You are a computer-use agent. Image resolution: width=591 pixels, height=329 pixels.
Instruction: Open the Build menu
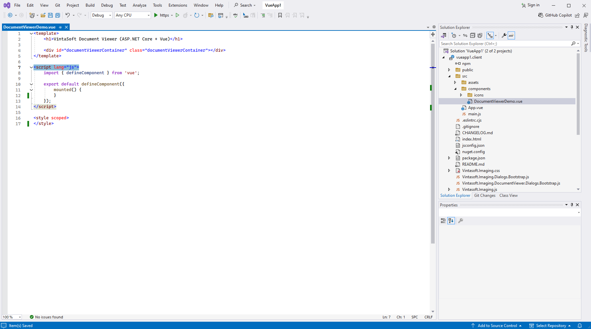(x=90, y=5)
